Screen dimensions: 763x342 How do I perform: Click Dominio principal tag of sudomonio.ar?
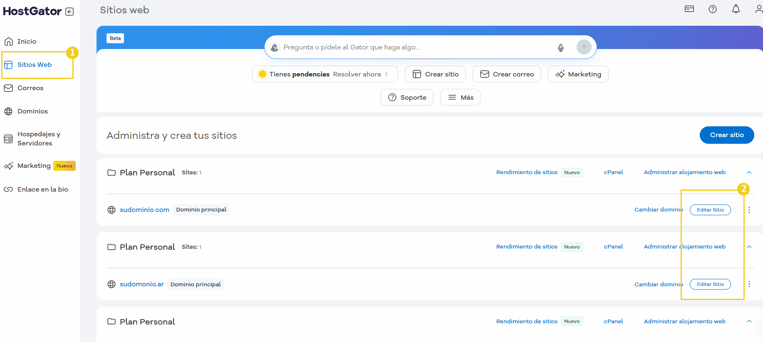[196, 284]
